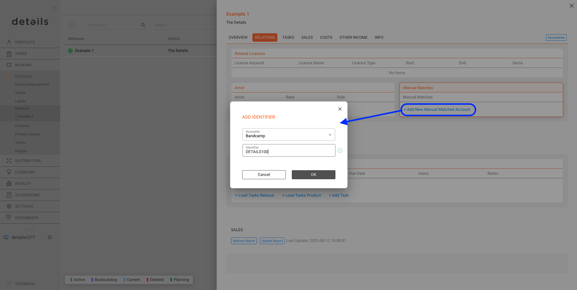Cancel the Add Identifier dialog
This screenshot has width=577, height=290.
[264, 175]
